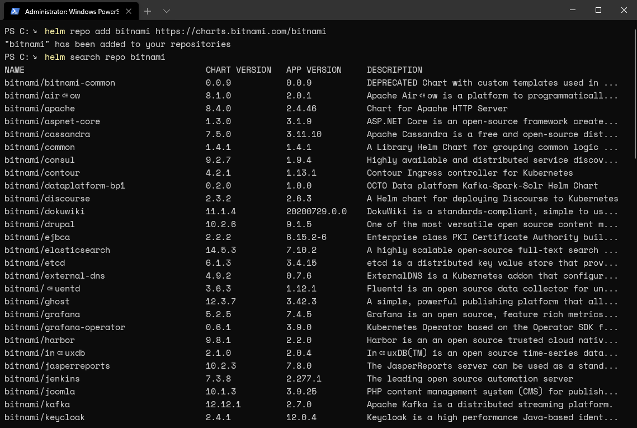Click the "has been added to your repositories" message

[143, 44]
